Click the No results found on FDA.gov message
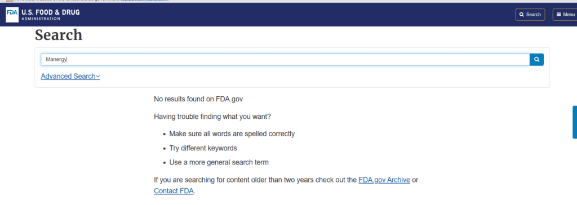577x205 pixels. click(x=198, y=99)
